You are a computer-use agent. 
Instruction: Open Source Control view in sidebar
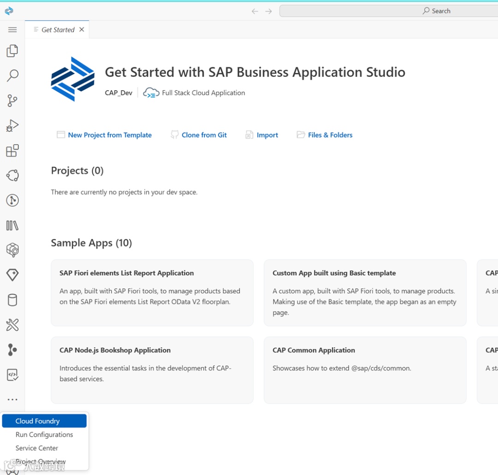[12, 100]
